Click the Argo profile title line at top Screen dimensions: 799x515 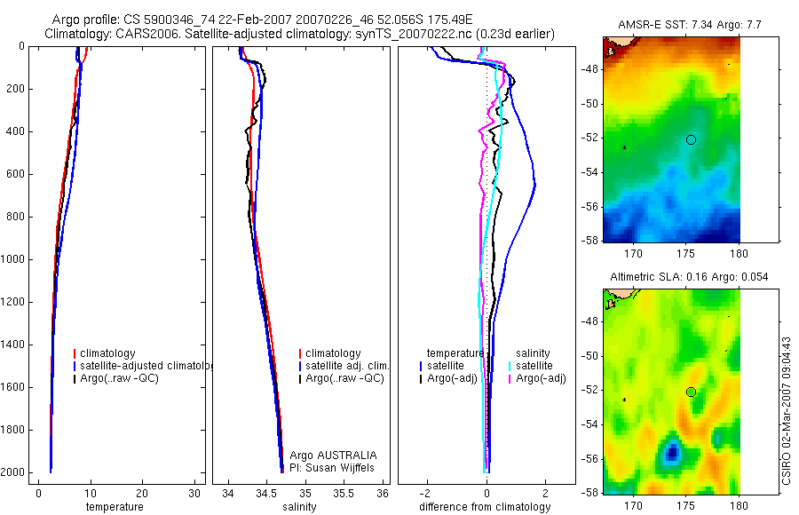(263, 20)
